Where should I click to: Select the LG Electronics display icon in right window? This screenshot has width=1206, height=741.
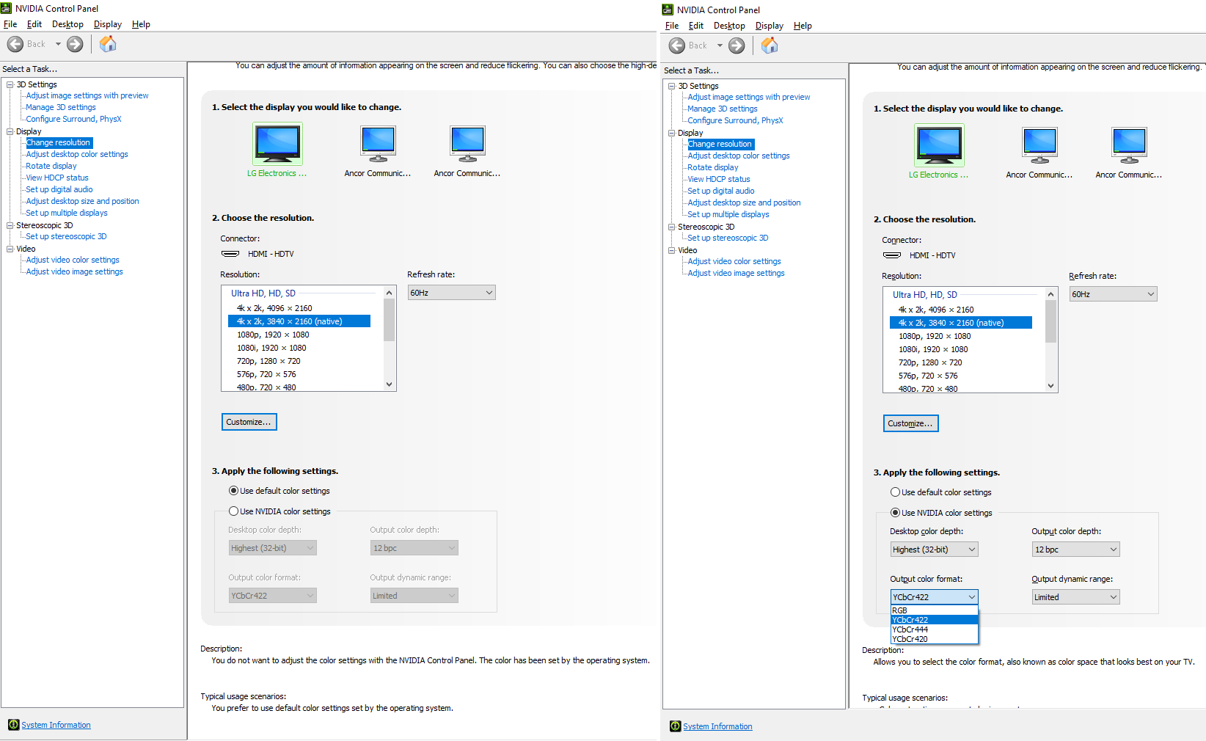tap(939, 145)
